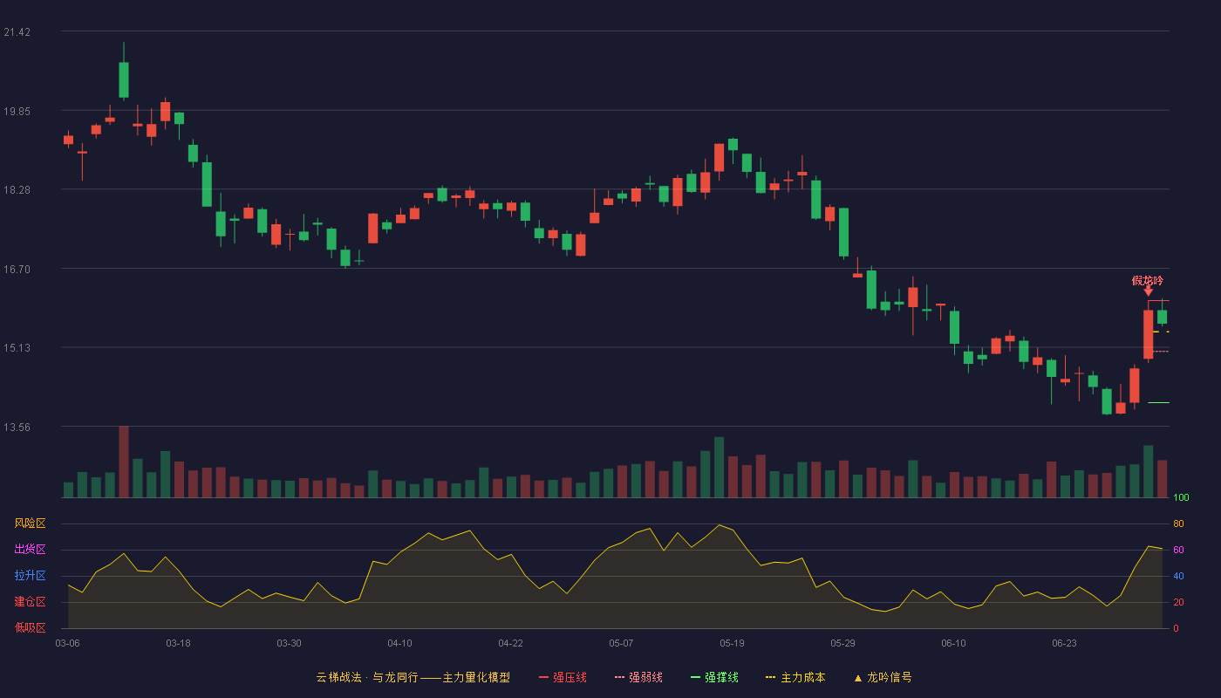Click the 05-19 date label on axis

[x=732, y=643]
